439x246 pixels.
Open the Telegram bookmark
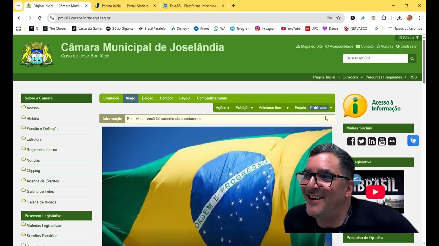(240, 29)
